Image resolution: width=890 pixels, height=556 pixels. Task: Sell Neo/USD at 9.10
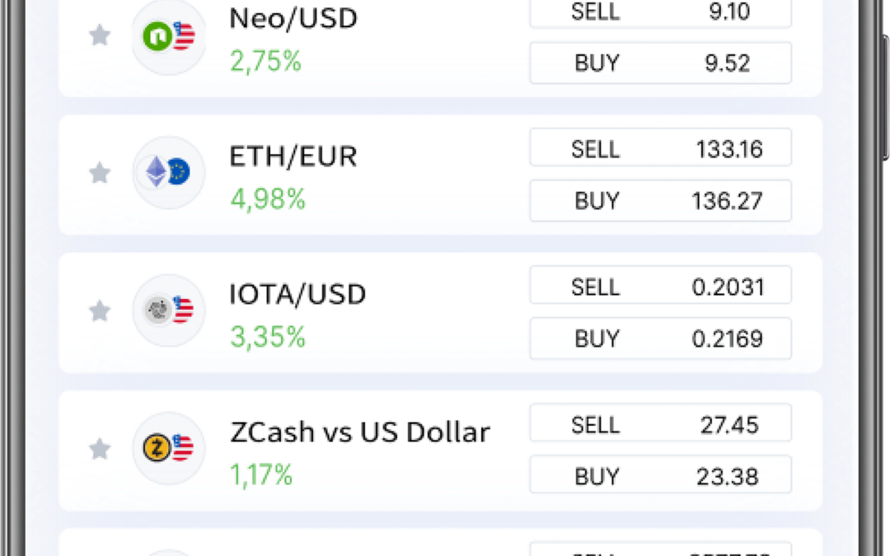660,13
